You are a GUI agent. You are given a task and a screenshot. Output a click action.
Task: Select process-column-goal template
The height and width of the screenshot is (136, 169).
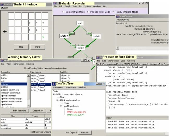pos(14,90)
